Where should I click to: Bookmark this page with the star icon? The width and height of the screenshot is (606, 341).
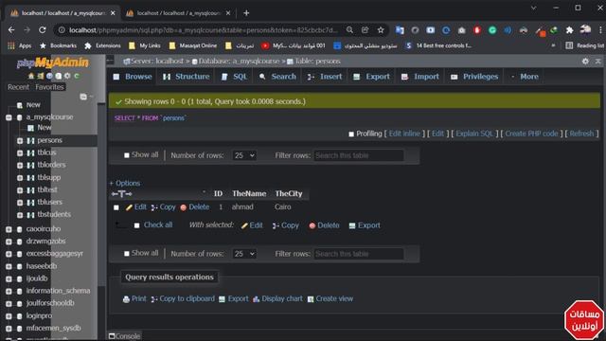381,29
